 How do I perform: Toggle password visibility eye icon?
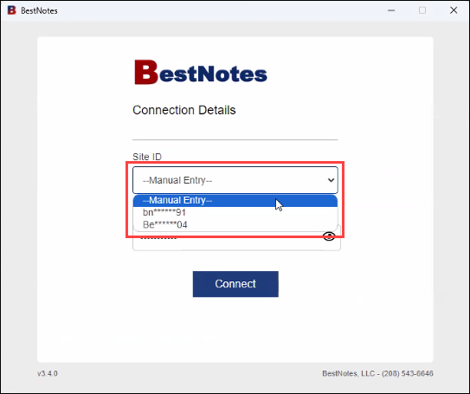[x=329, y=237]
